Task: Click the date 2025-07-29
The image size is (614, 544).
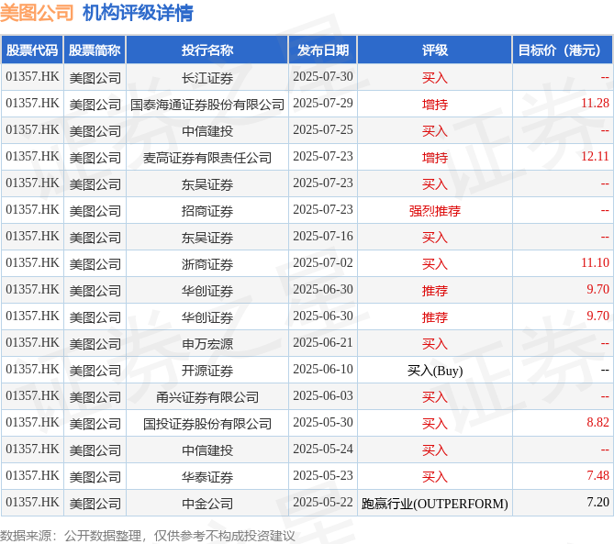Action: tap(323, 104)
